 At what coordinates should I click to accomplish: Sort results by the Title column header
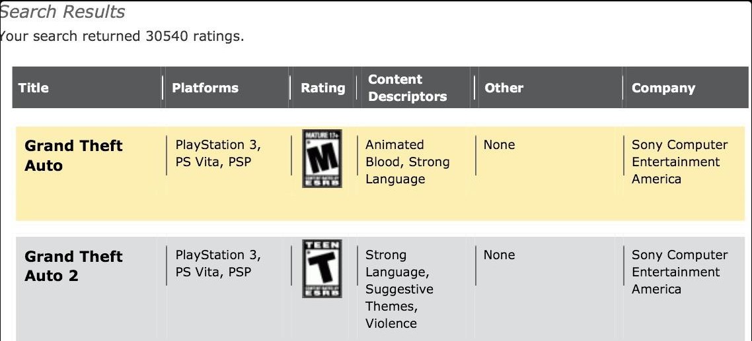tap(34, 88)
